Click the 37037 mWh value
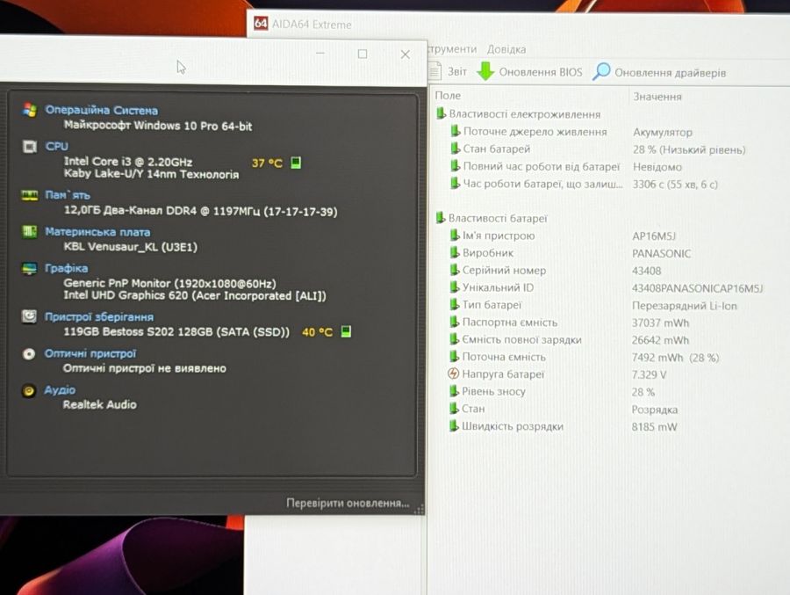Screen dimensions: 790x595 click(x=660, y=323)
